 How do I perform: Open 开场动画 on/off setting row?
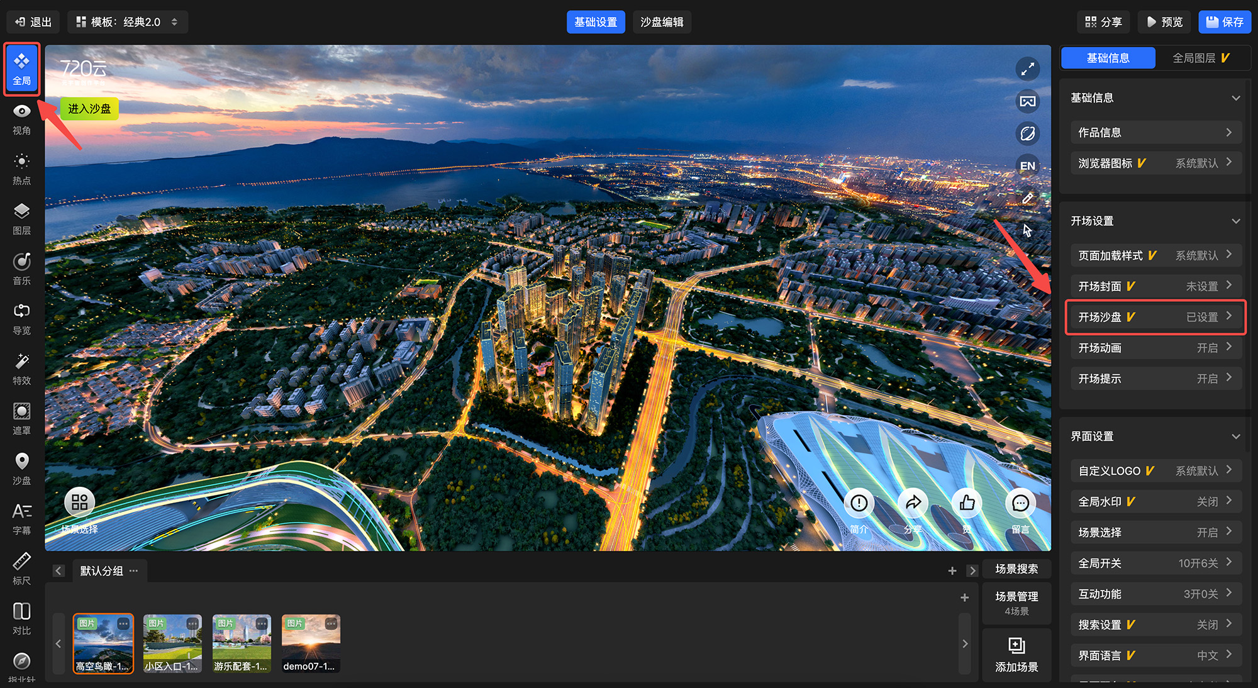1155,348
